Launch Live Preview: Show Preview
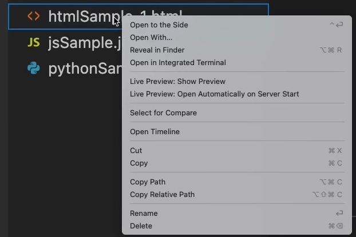The height and width of the screenshot is (237, 356). 237,81
